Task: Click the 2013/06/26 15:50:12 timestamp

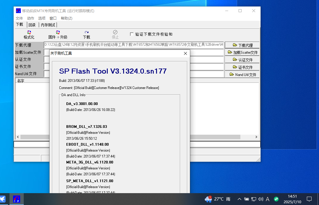Action: point(82,139)
